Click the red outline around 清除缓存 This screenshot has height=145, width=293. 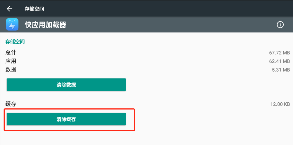[135, 120]
